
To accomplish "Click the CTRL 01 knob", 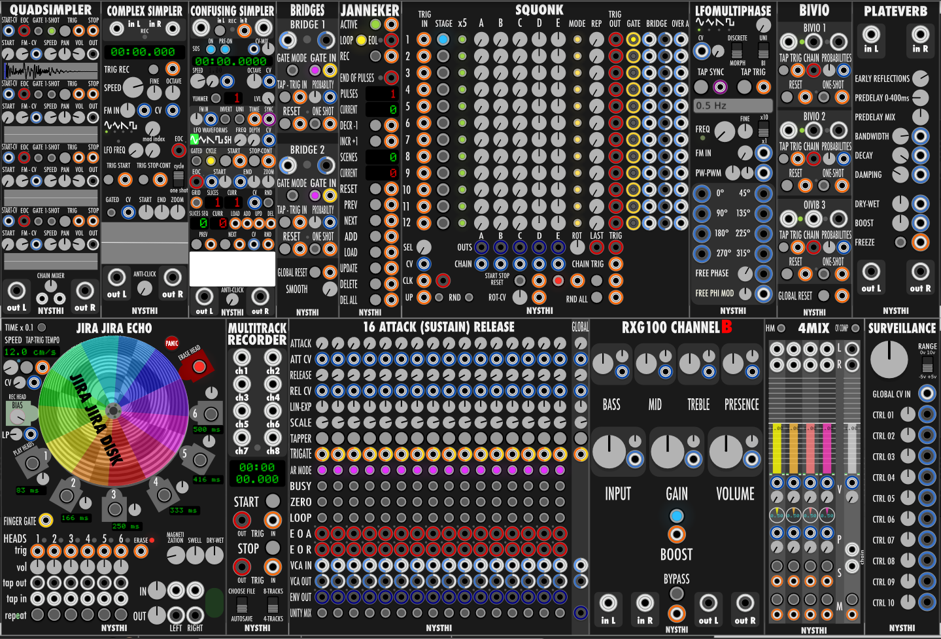I will click(x=908, y=414).
